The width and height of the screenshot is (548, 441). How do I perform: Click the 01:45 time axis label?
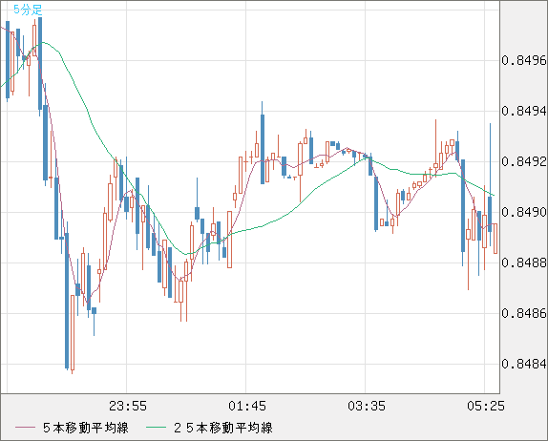point(247,406)
